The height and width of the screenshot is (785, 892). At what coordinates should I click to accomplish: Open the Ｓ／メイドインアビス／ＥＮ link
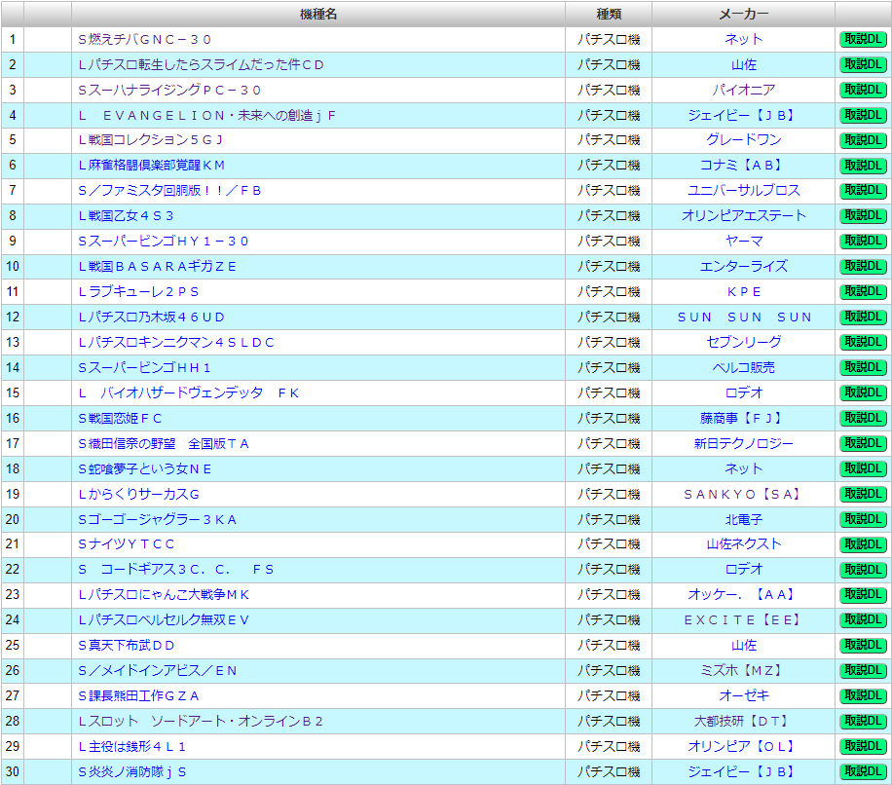tap(157, 671)
